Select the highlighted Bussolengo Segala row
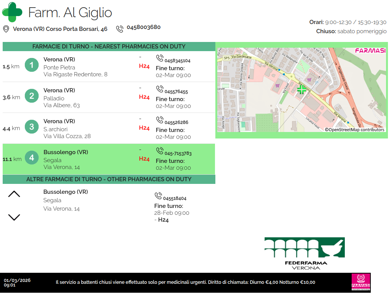 [x=109, y=159]
